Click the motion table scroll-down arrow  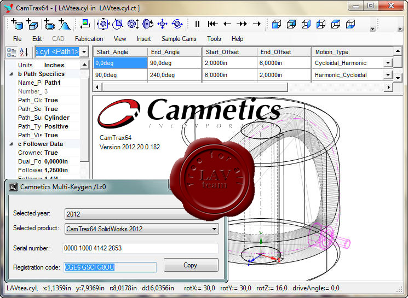click(x=398, y=78)
